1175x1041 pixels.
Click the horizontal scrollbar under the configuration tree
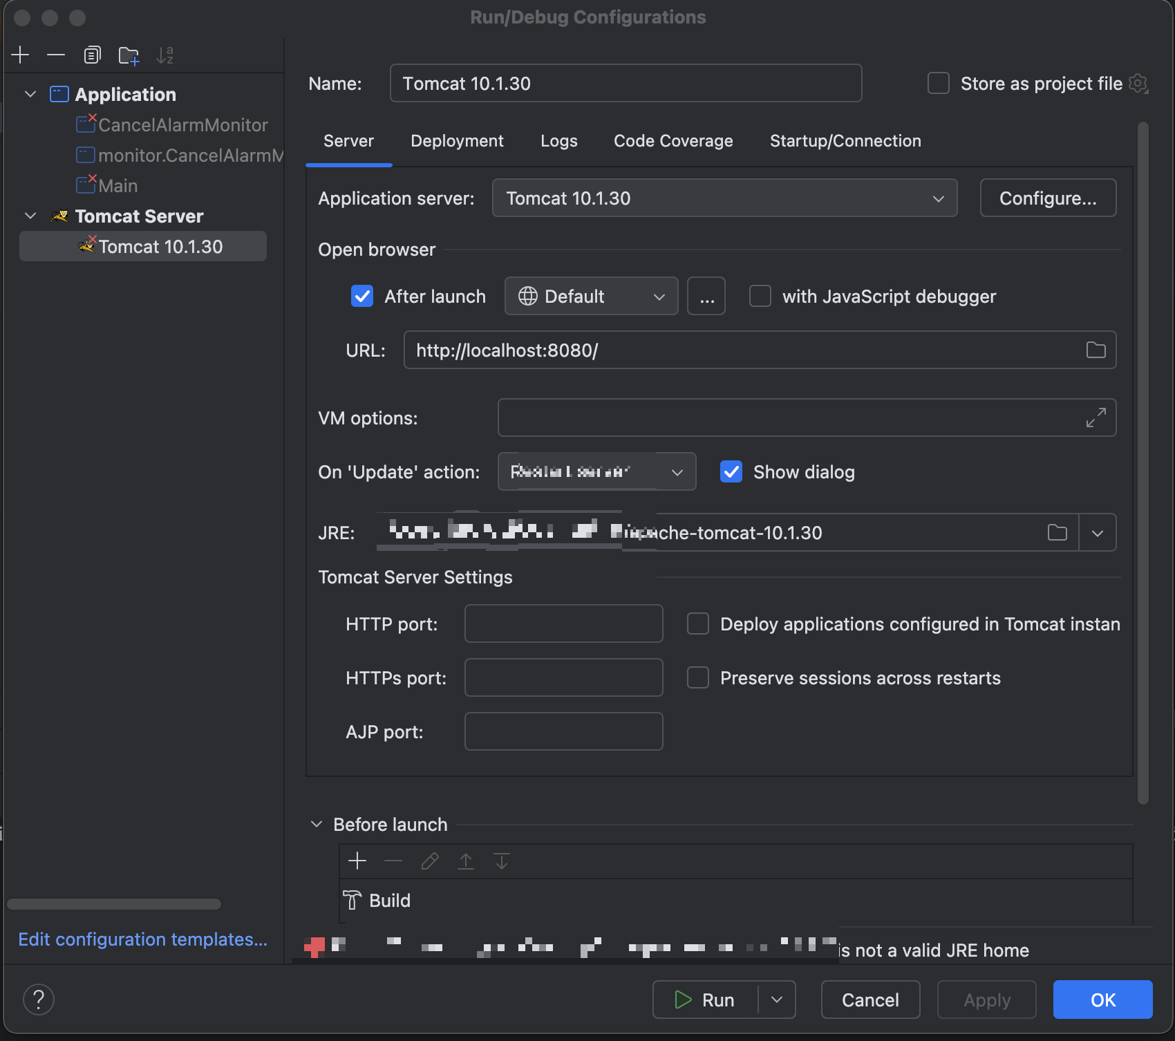114,904
